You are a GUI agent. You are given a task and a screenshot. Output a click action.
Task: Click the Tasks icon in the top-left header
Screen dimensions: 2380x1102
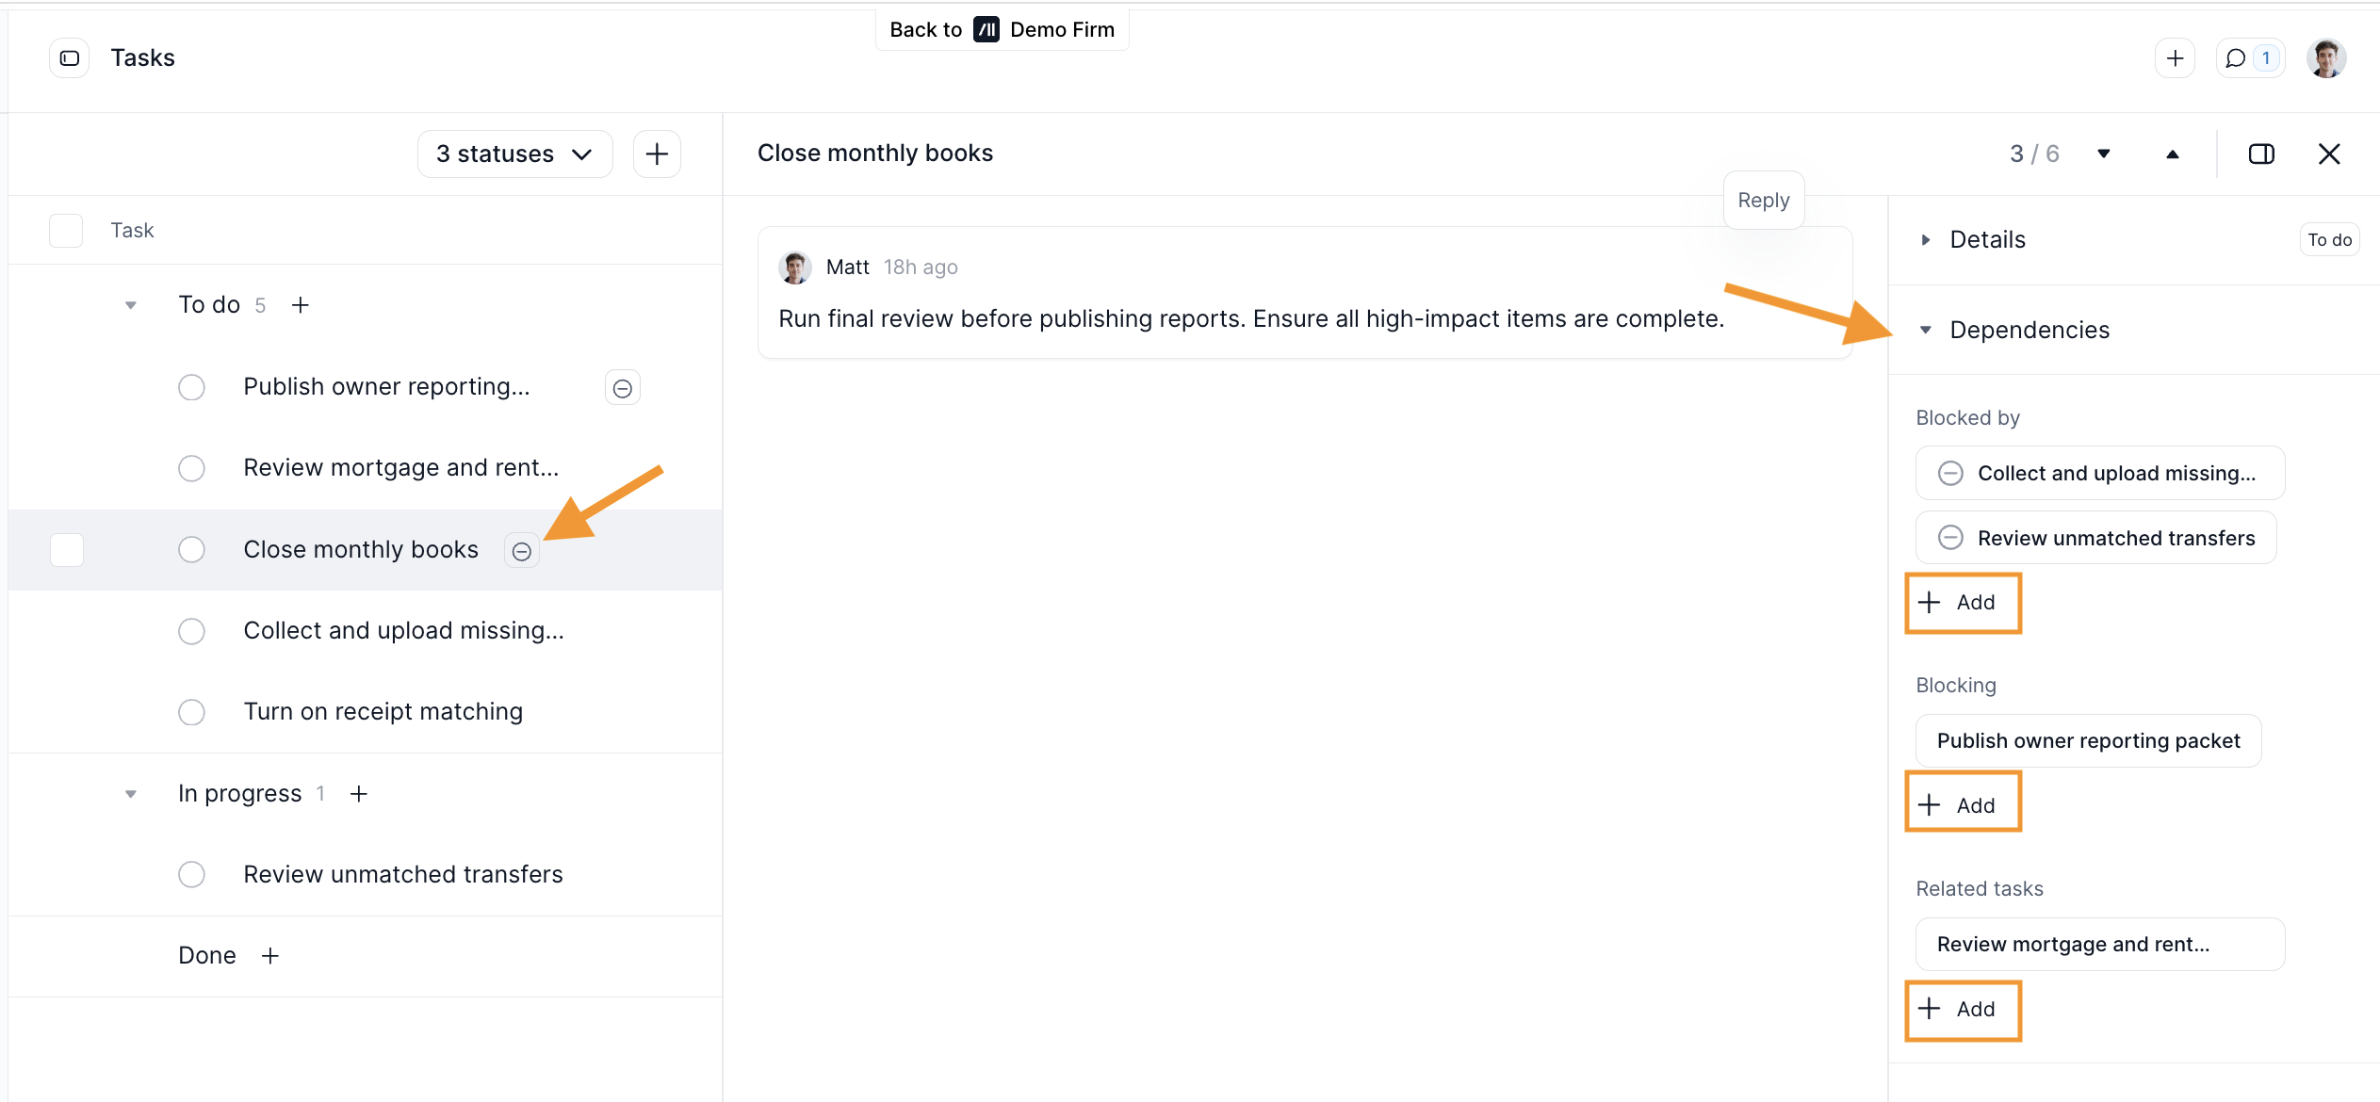(68, 57)
